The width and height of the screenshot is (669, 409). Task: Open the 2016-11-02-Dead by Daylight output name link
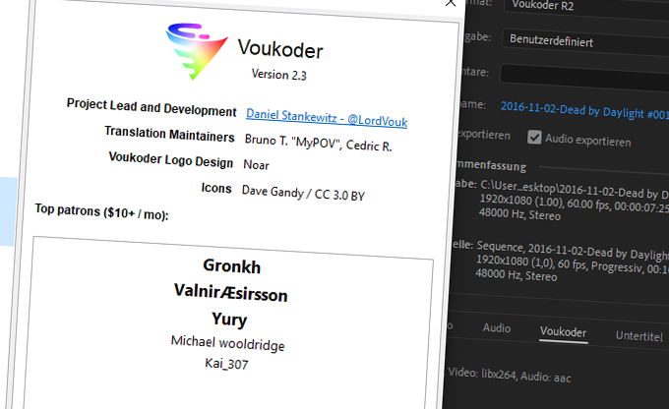(583, 110)
